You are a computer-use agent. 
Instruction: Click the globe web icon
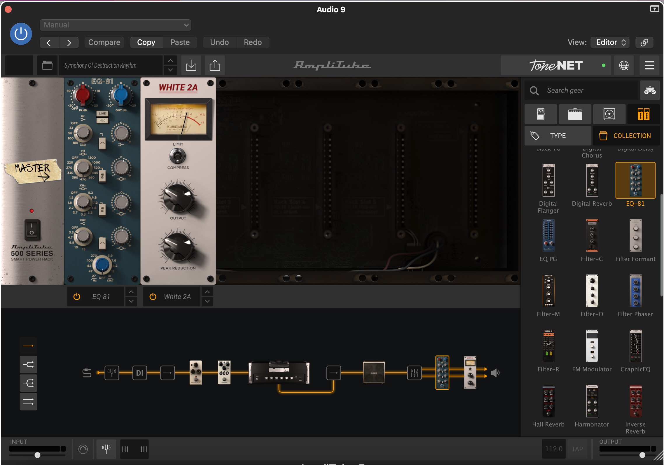624,65
